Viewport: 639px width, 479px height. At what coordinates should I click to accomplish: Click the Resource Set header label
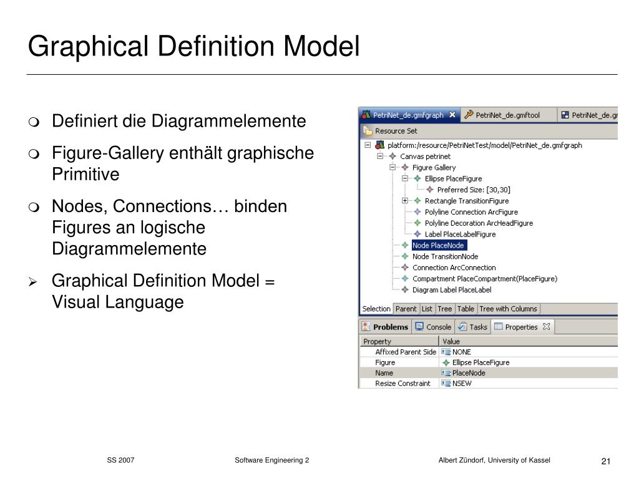click(396, 131)
